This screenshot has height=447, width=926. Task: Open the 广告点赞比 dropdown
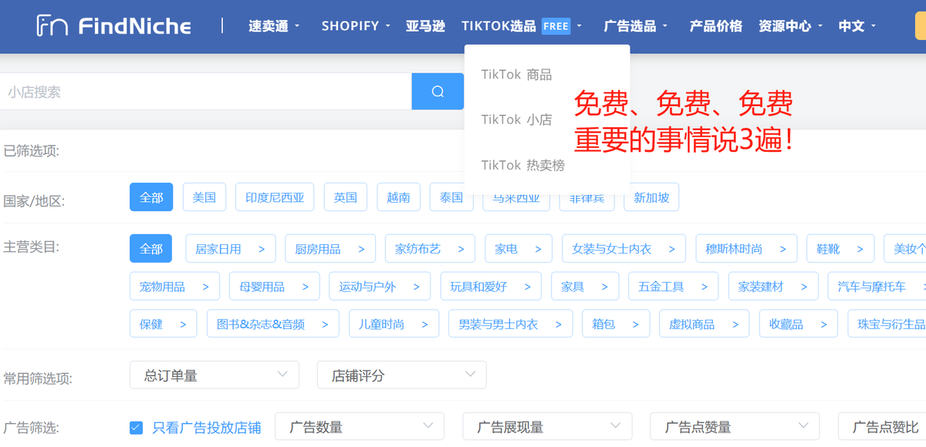pyautogui.click(x=882, y=427)
